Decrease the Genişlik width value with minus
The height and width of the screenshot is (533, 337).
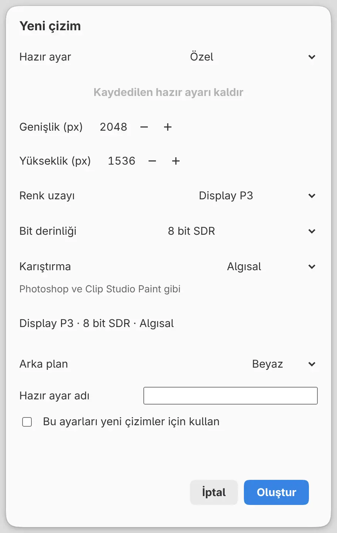tap(144, 127)
